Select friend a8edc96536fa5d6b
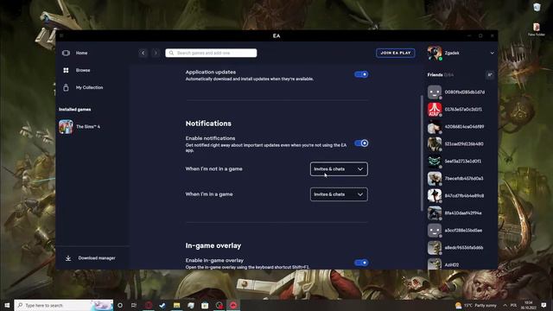Viewport: 553px width, 311px height. [463, 248]
